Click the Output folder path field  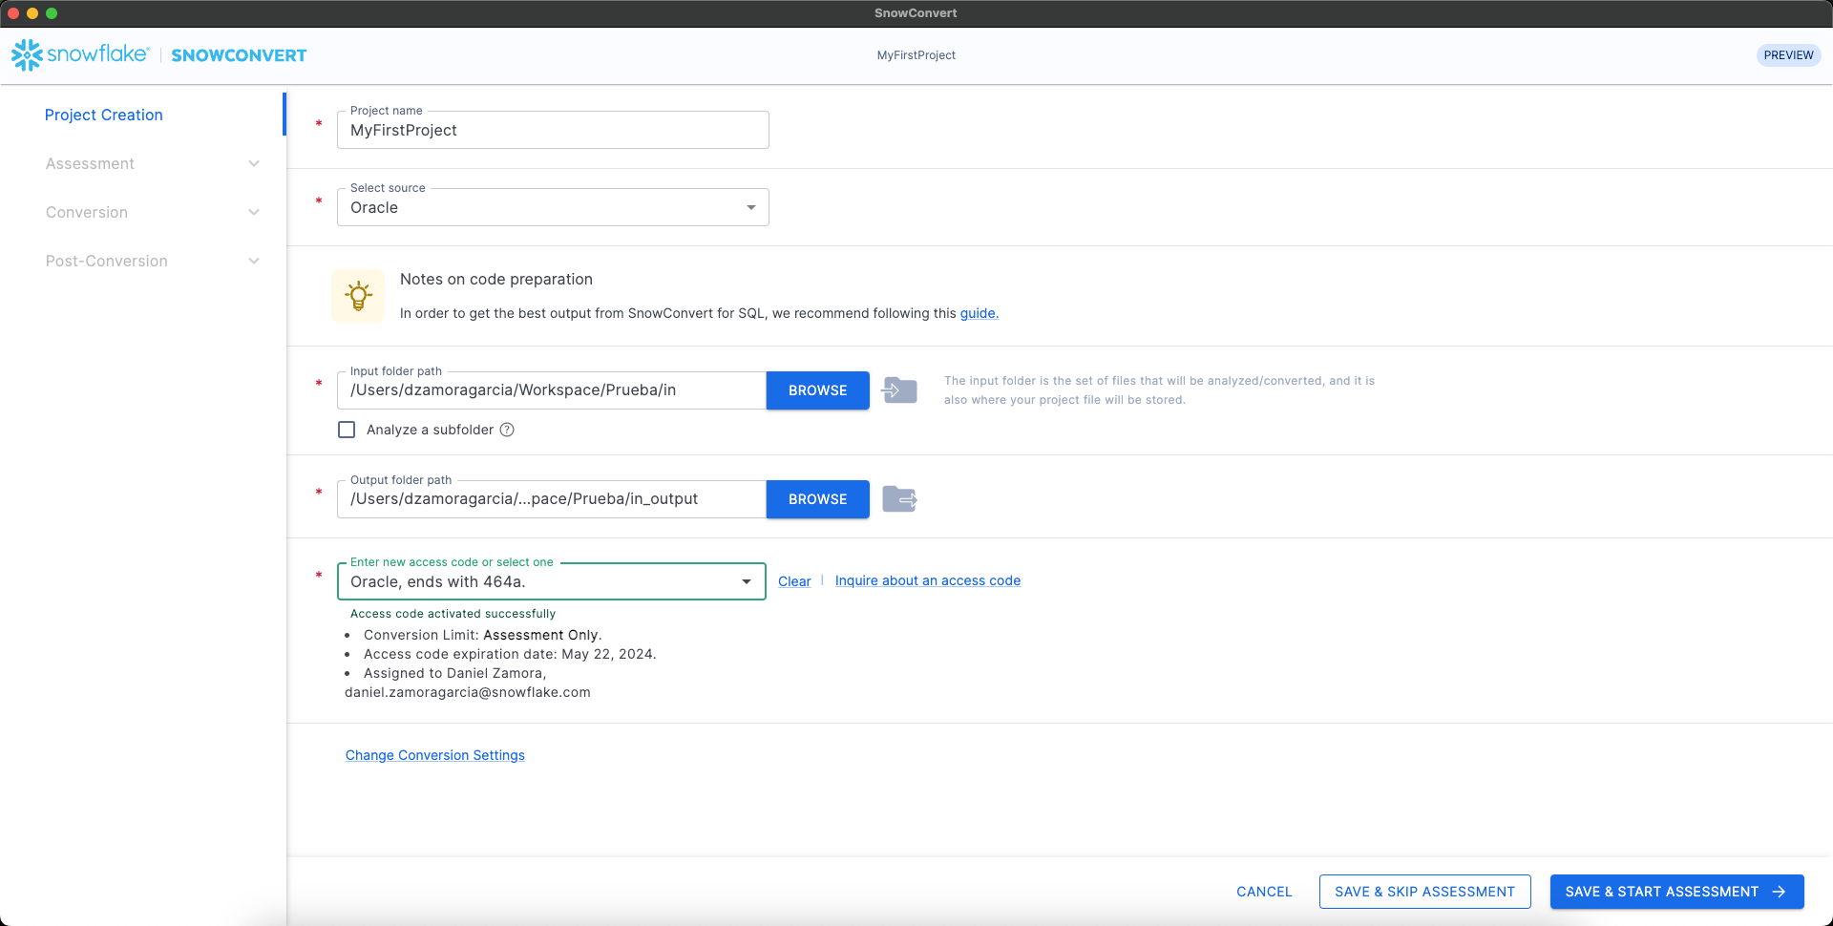(x=552, y=499)
